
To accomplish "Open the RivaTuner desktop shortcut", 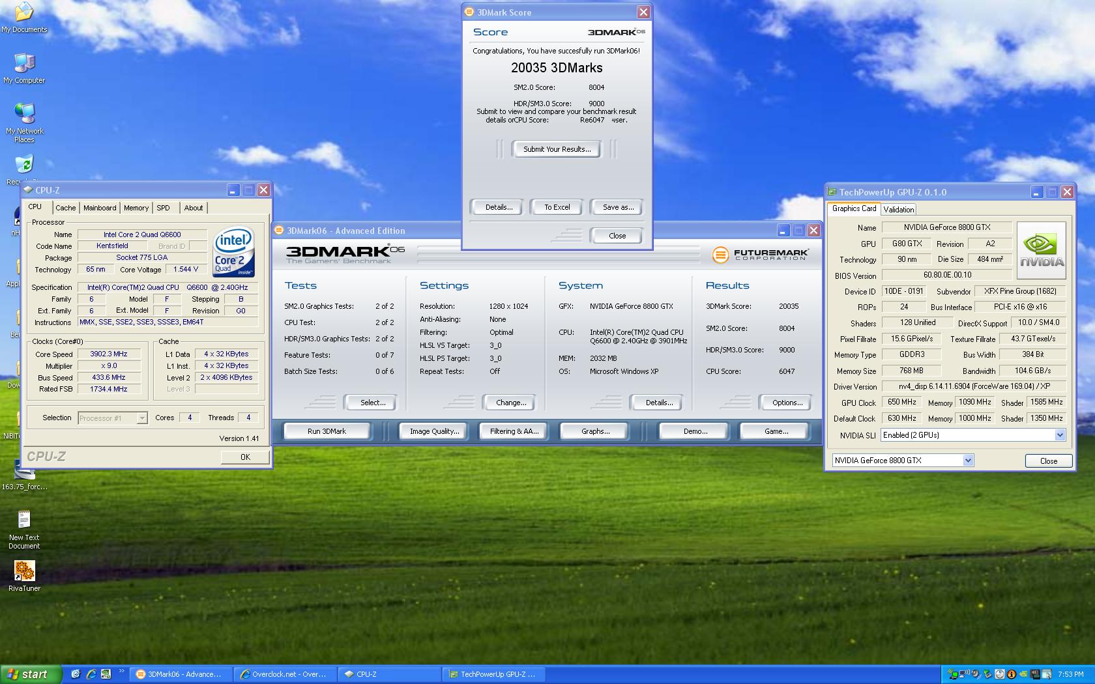I will coord(24,576).
